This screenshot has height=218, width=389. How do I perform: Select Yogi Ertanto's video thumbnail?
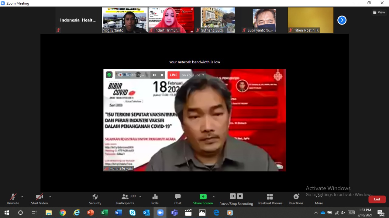click(125, 20)
